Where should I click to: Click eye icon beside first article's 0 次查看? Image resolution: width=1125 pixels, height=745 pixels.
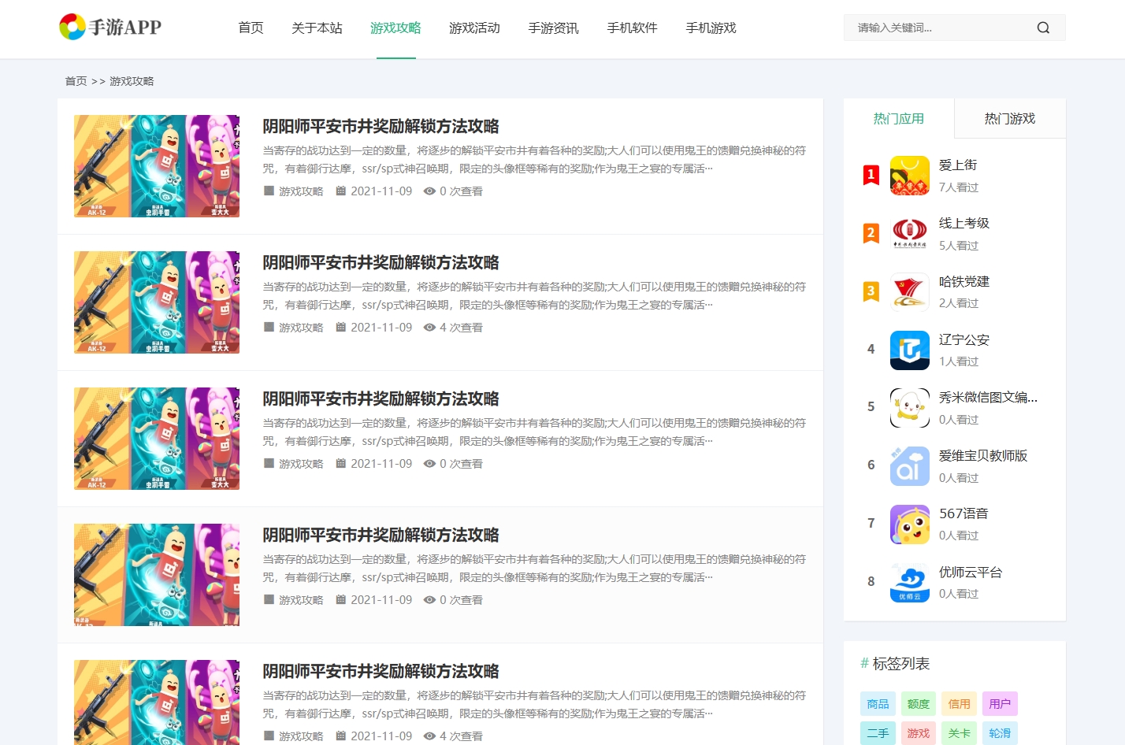(x=429, y=191)
